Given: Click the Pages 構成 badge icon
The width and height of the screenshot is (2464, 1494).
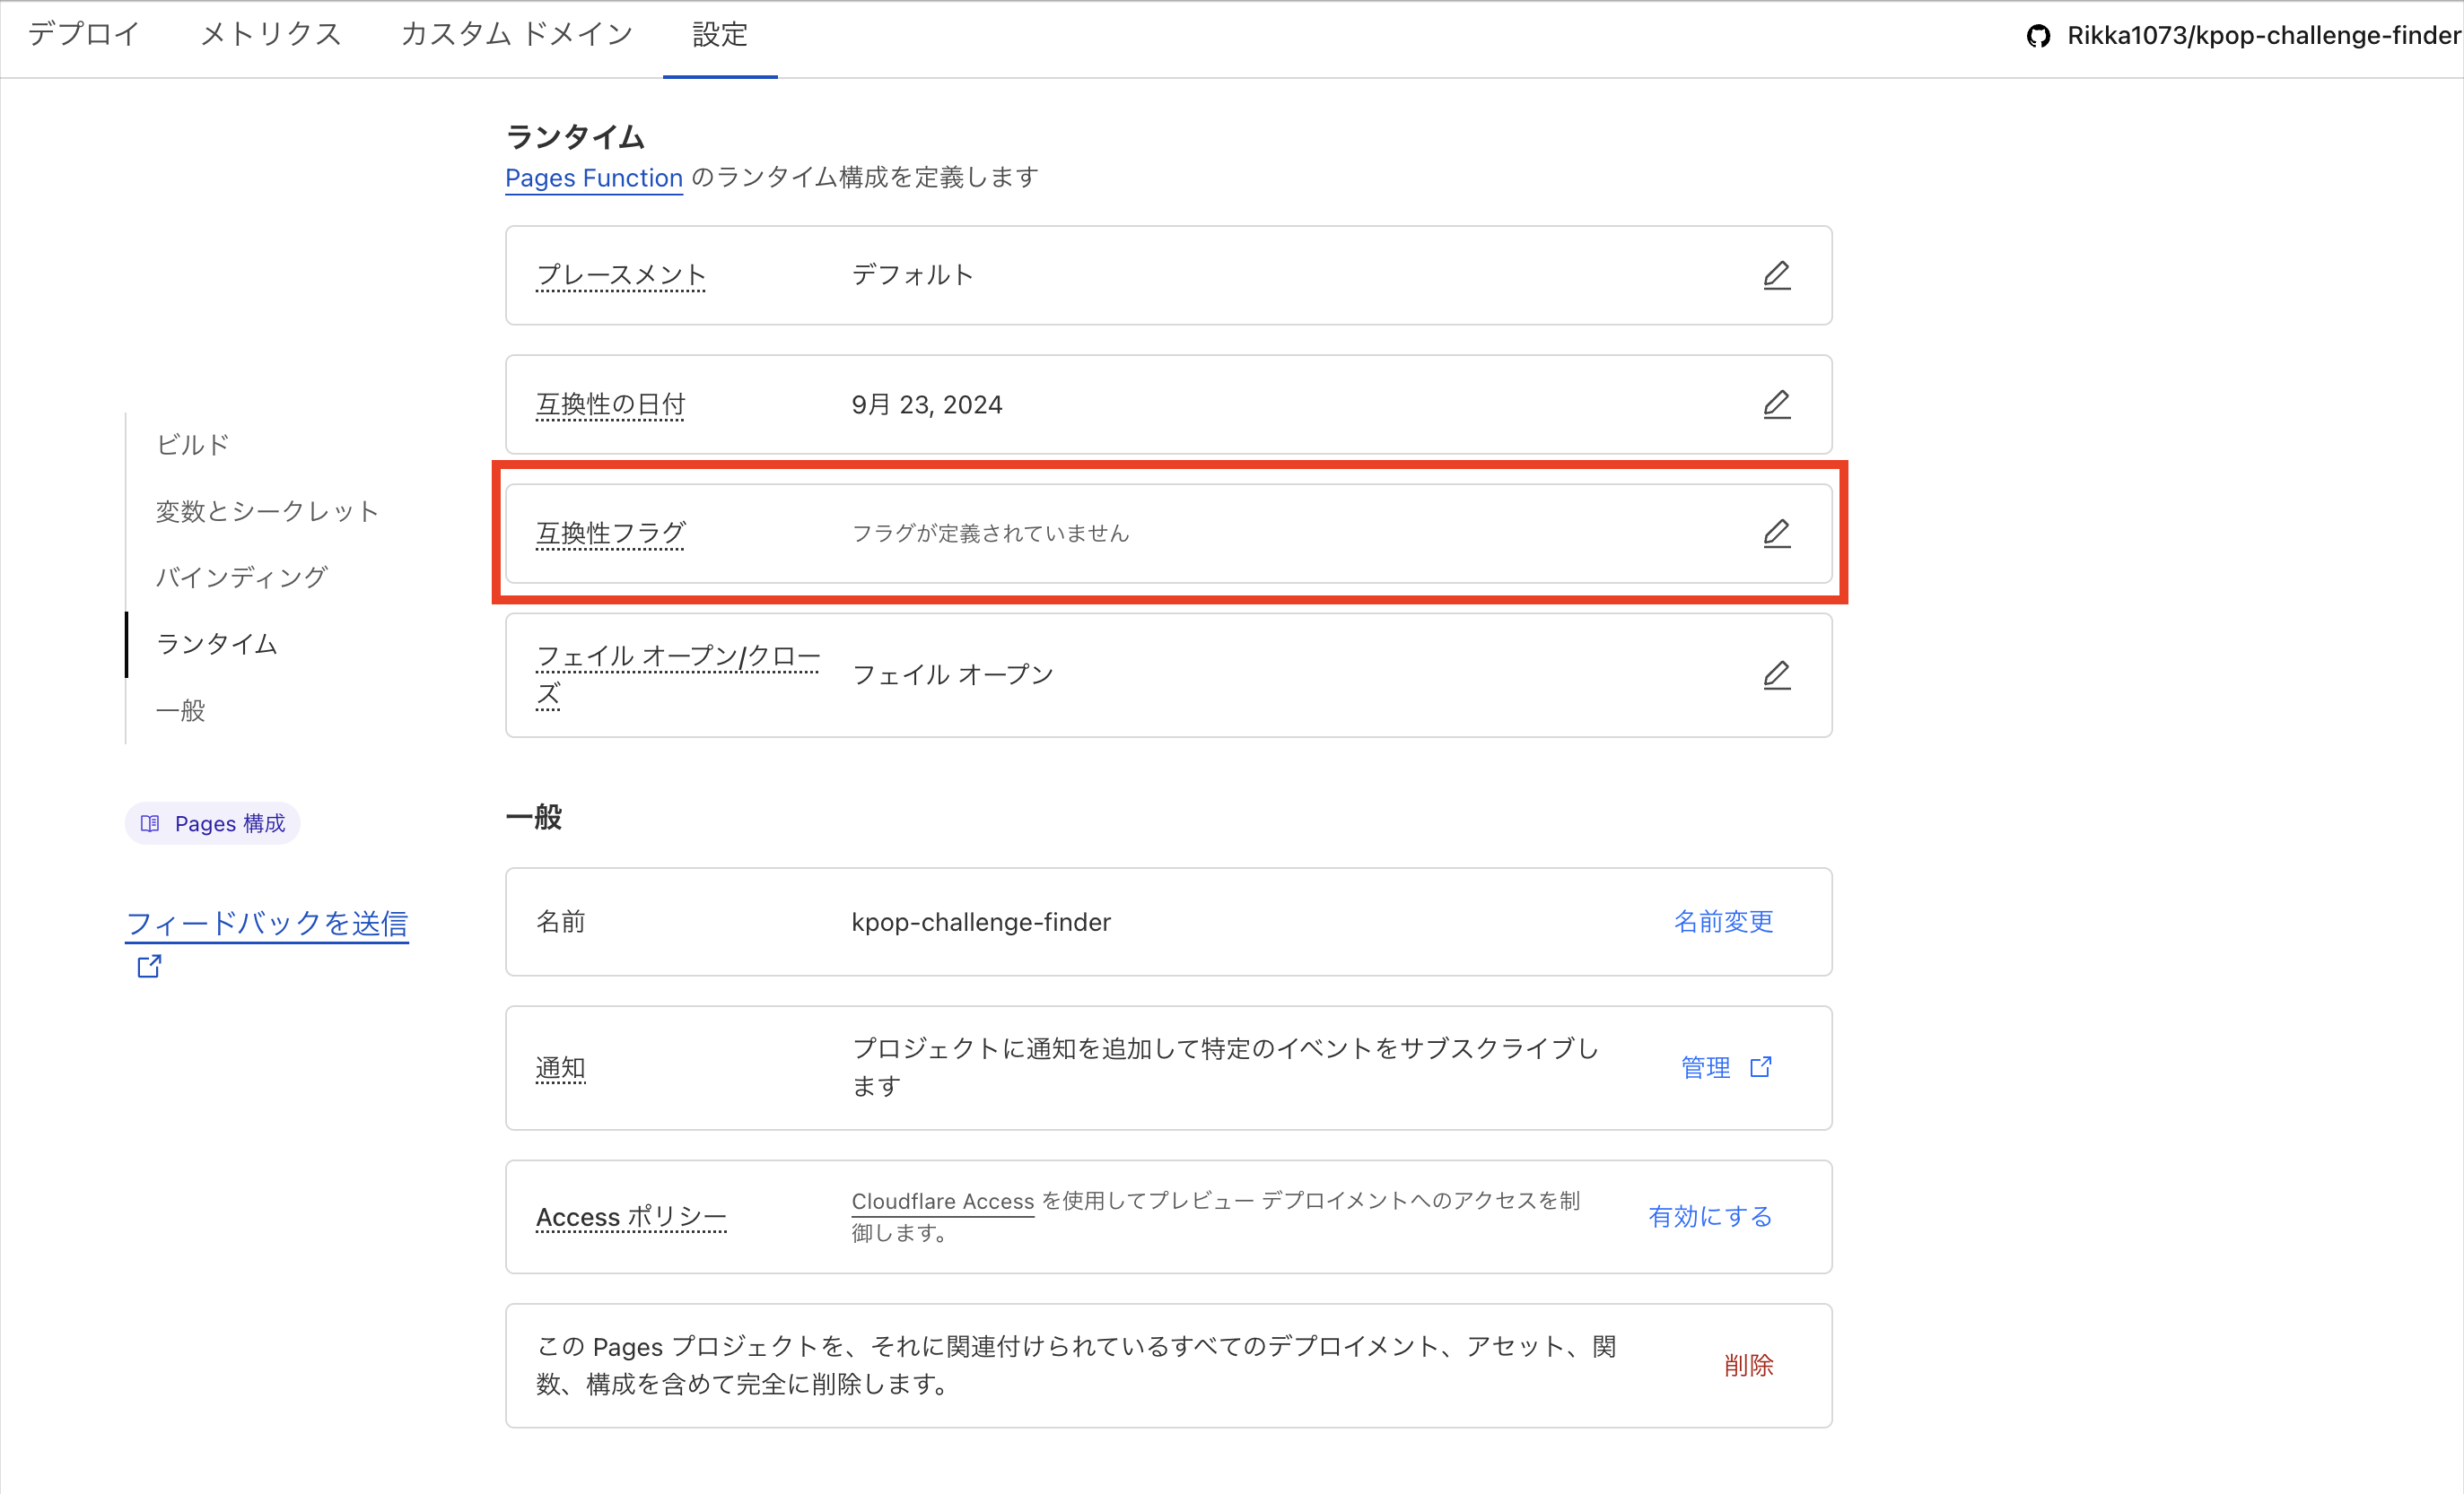Looking at the screenshot, I should (150, 822).
